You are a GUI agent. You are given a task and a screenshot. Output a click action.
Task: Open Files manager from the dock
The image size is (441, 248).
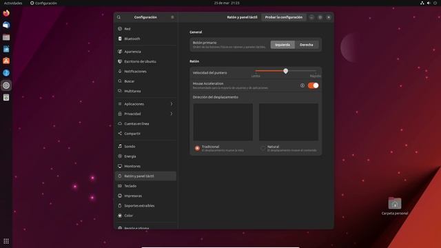tap(6, 37)
